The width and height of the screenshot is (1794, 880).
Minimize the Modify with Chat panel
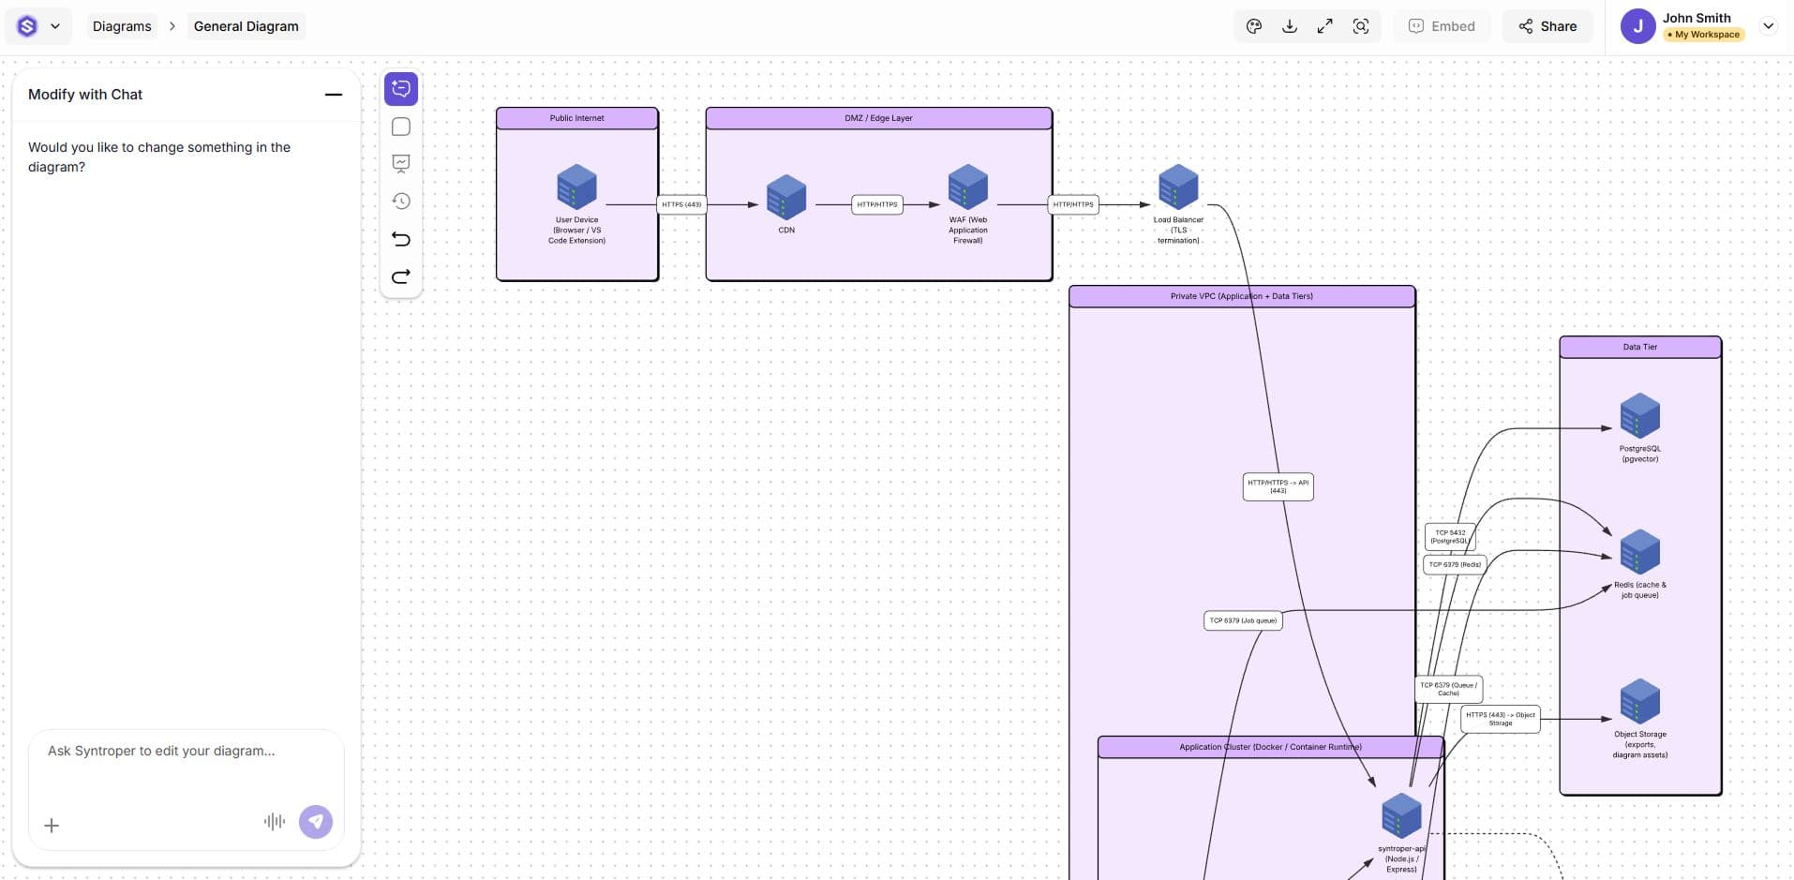(x=333, y=95)
